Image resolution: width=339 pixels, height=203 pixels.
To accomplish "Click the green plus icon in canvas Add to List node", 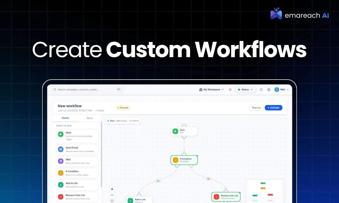I will point(130,201).
